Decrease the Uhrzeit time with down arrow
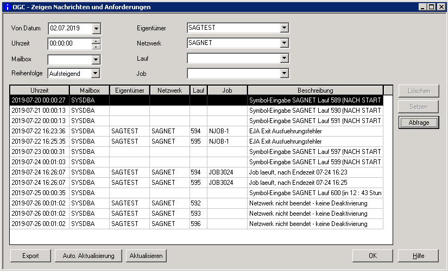Image resolution: width=448 pixels, height=271 pixels. point(96,47)
